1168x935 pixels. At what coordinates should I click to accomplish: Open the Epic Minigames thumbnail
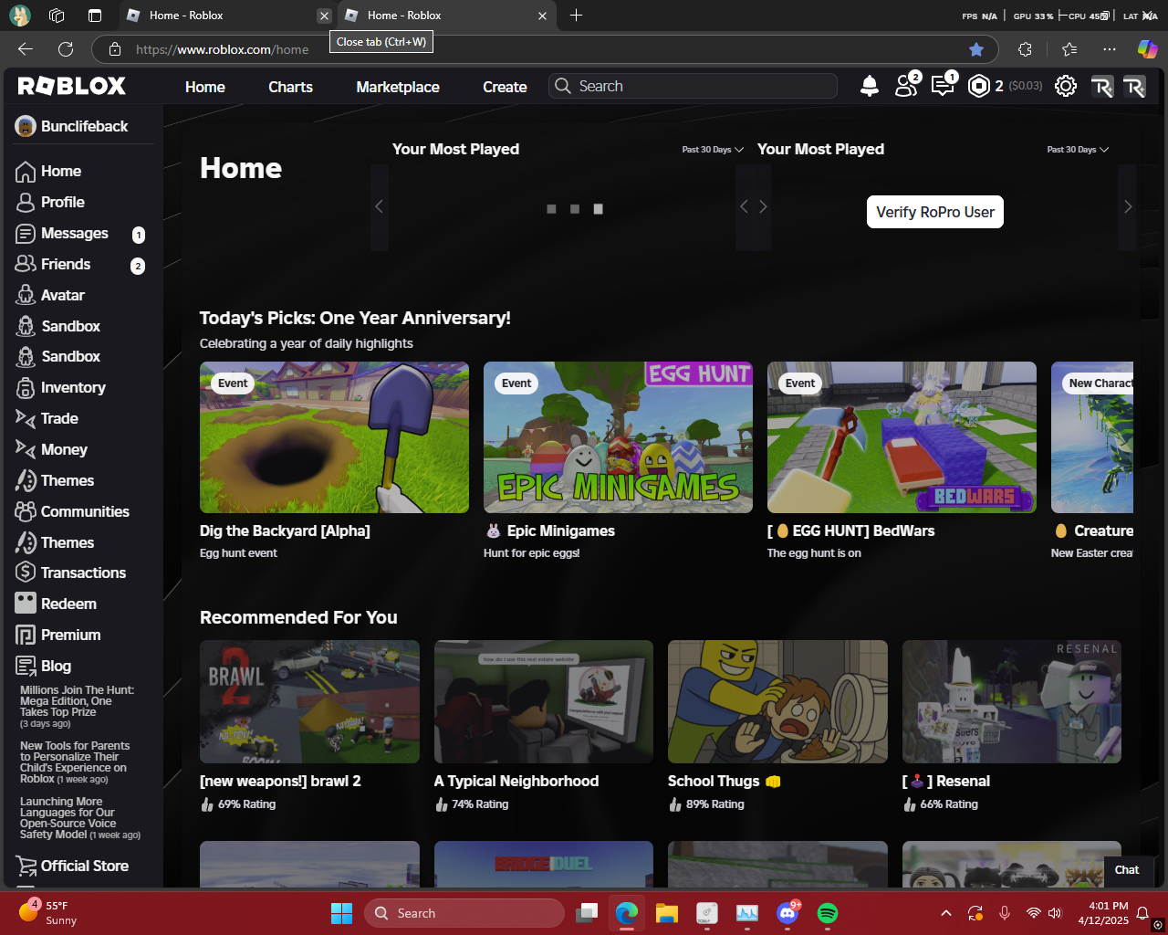[x=618, y=437]
